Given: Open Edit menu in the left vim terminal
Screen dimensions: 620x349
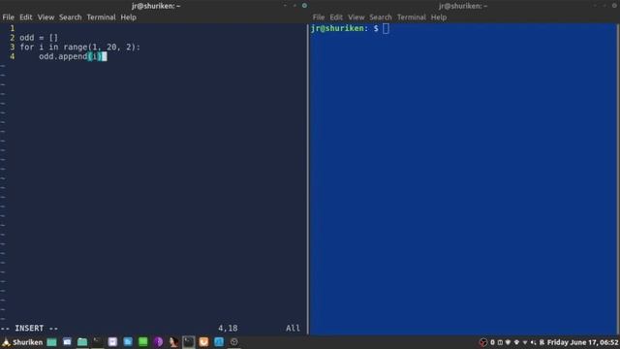Looking at the screenshot, I should (26, 17).
